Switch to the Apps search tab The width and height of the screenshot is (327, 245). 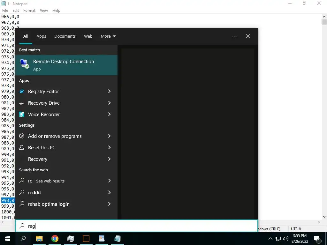(x=41, y=36)
